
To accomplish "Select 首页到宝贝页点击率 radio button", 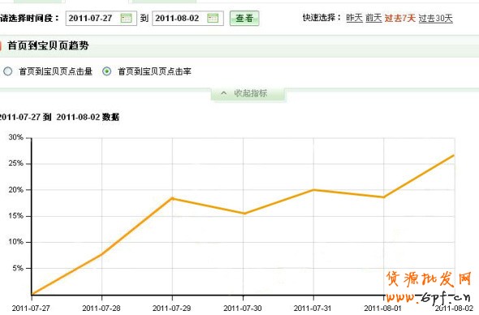I will pyautogui.click(x=106, y=71).
